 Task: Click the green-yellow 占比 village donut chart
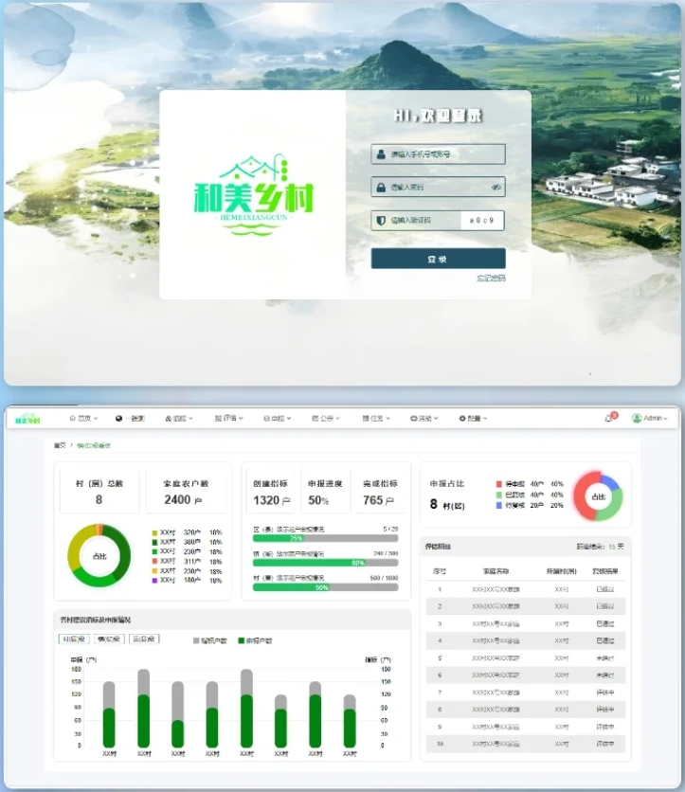[x=99, y=555]
